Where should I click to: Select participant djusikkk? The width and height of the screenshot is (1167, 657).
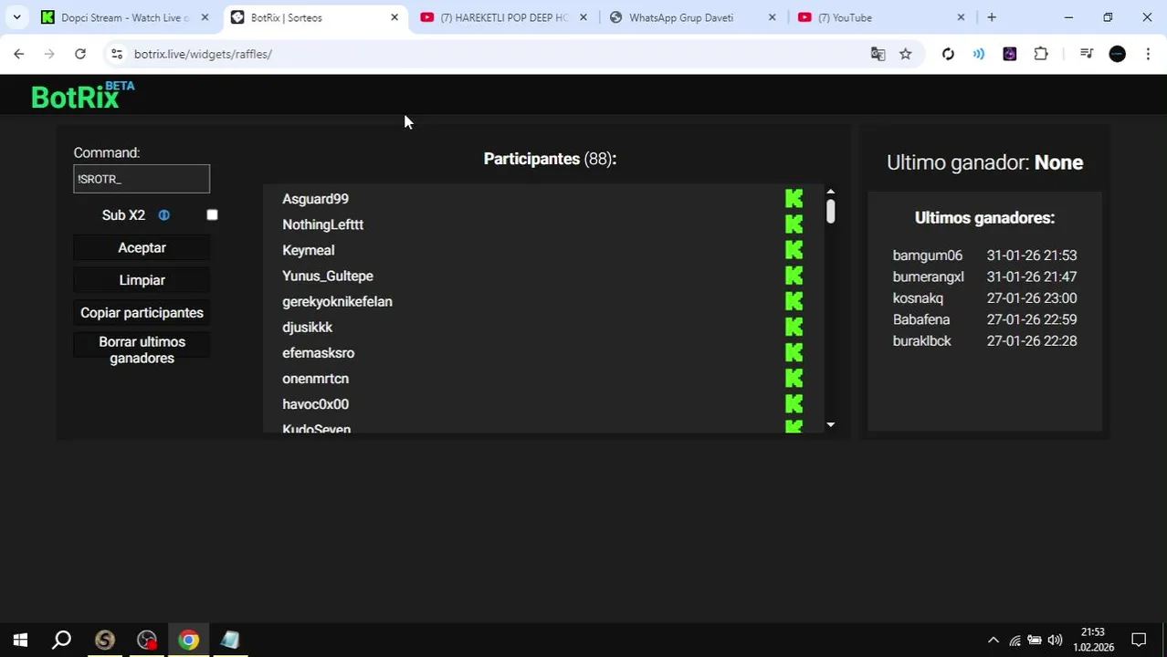[x=307, y=327]
